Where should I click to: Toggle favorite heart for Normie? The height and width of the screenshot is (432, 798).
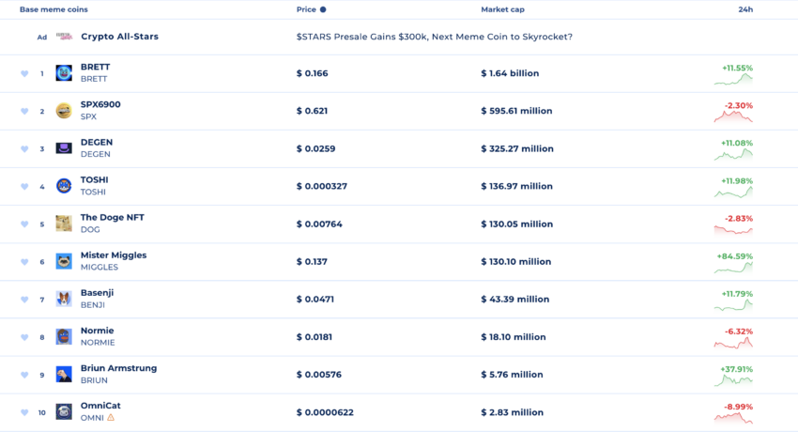pos(24,337)
